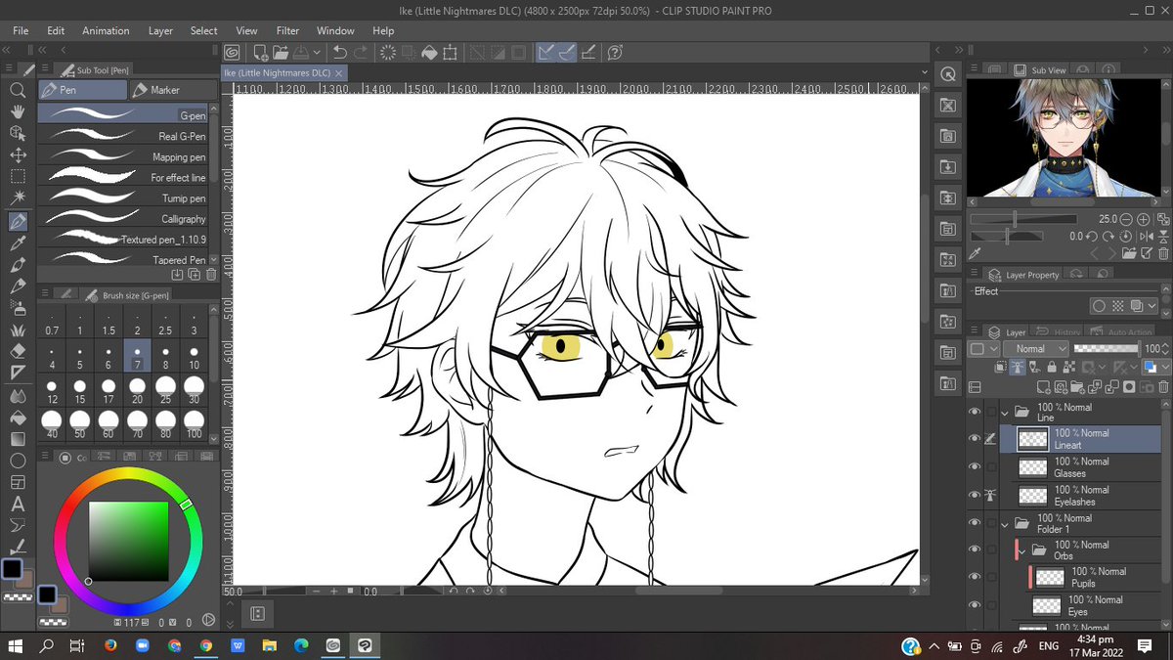The width and height of the screenshot is (1173, 660).
Task: Delete the selected sub tool
Action: tap(209, 275)
